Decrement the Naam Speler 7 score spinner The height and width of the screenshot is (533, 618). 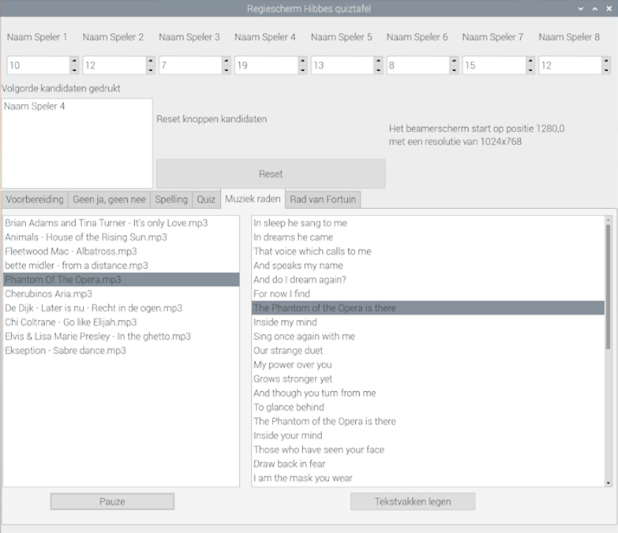[530, 70]
